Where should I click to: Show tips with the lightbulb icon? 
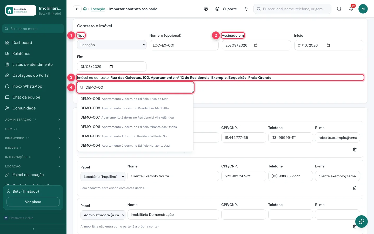click(x=246, y=9)
